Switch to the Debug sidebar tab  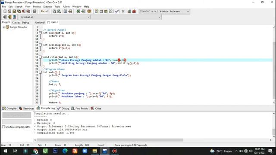26,22
